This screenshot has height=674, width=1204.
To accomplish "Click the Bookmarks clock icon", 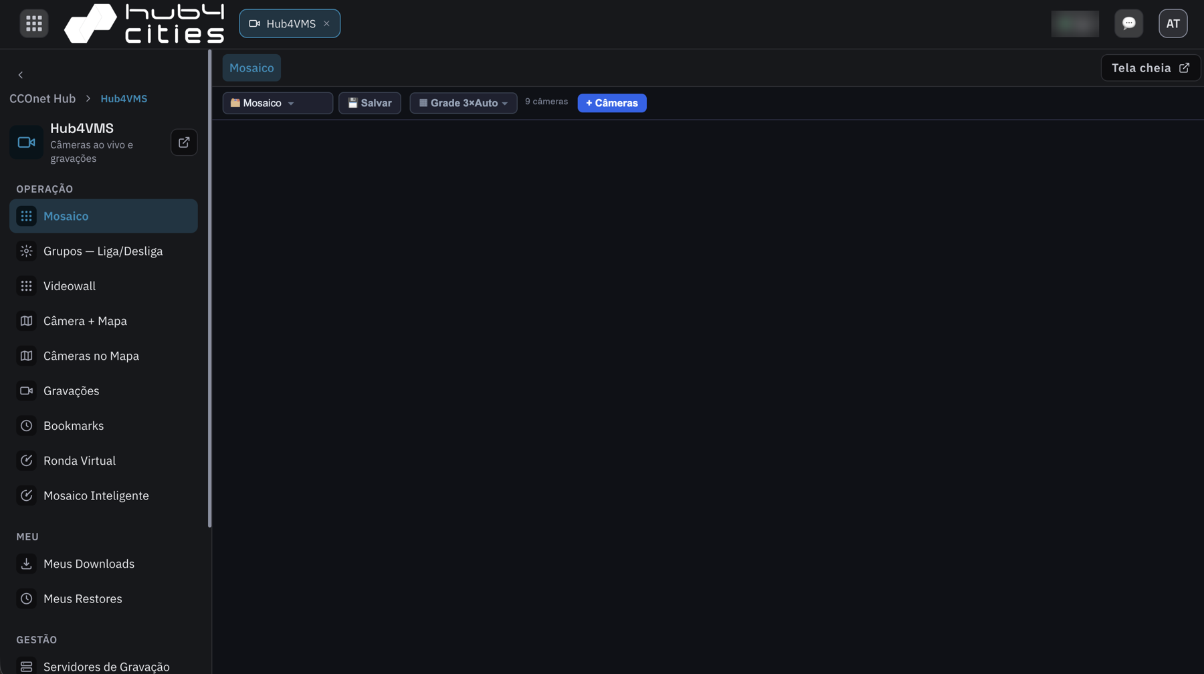I will 26,426.
